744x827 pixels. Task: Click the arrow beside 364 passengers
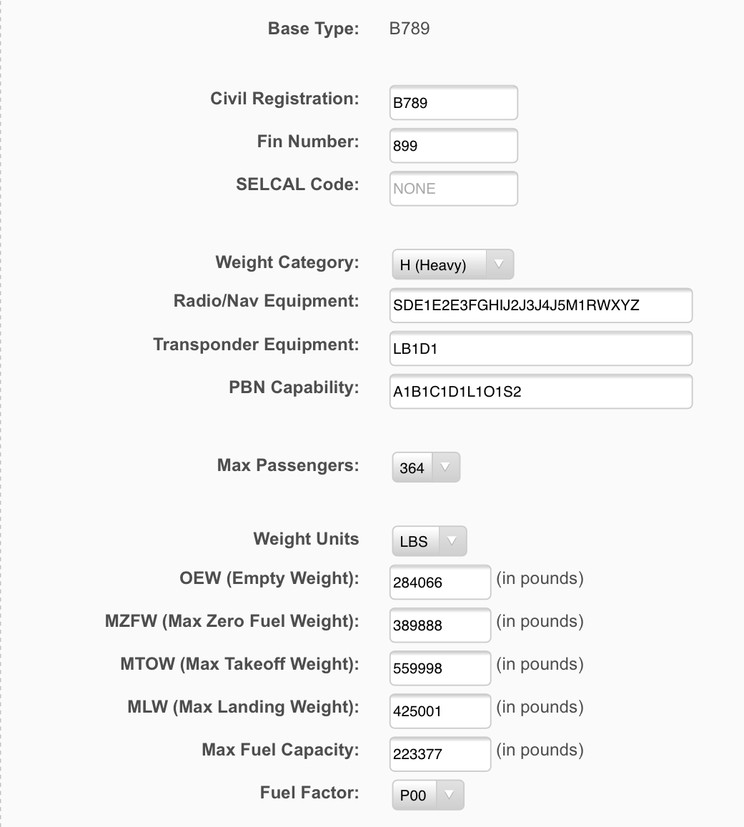445,467
